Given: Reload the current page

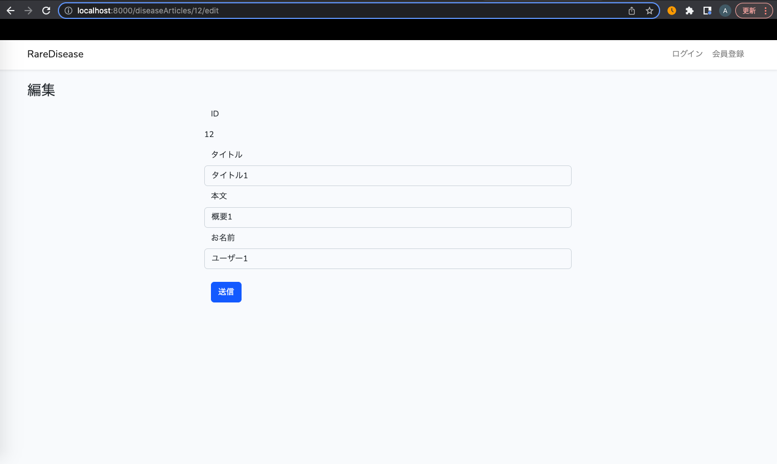Looking at the screenshot, I should point(46,10).
